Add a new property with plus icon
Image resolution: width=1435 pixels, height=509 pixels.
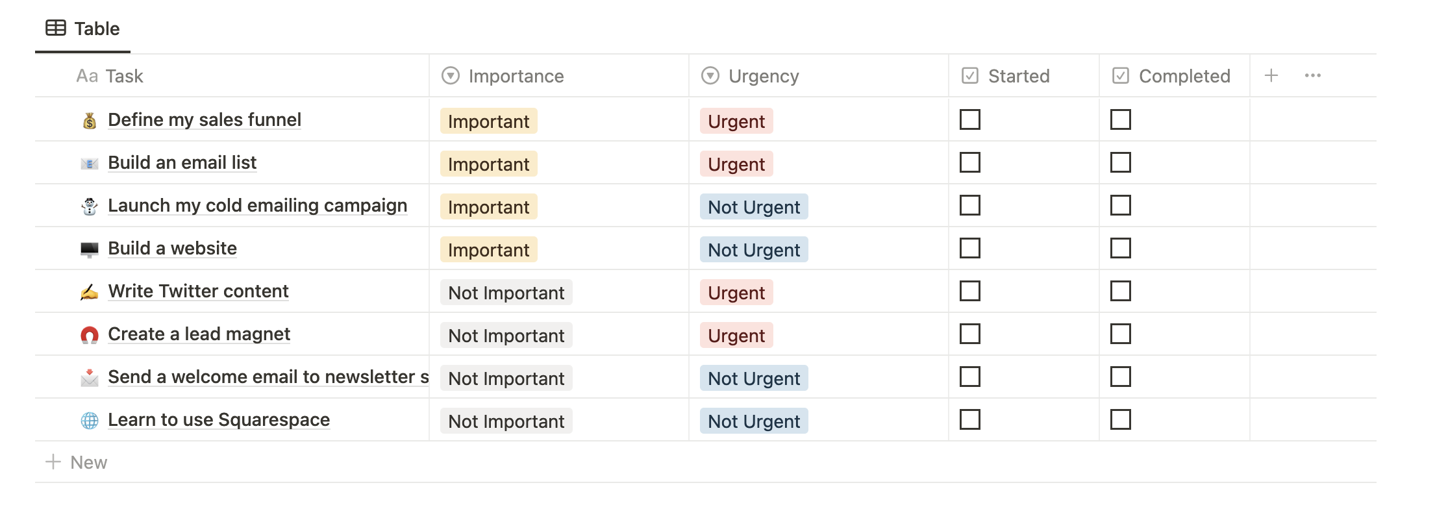tap(1271, 76)
